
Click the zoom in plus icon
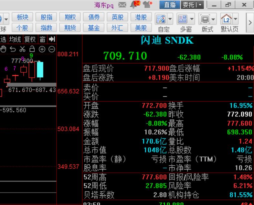tap(42, 49)
